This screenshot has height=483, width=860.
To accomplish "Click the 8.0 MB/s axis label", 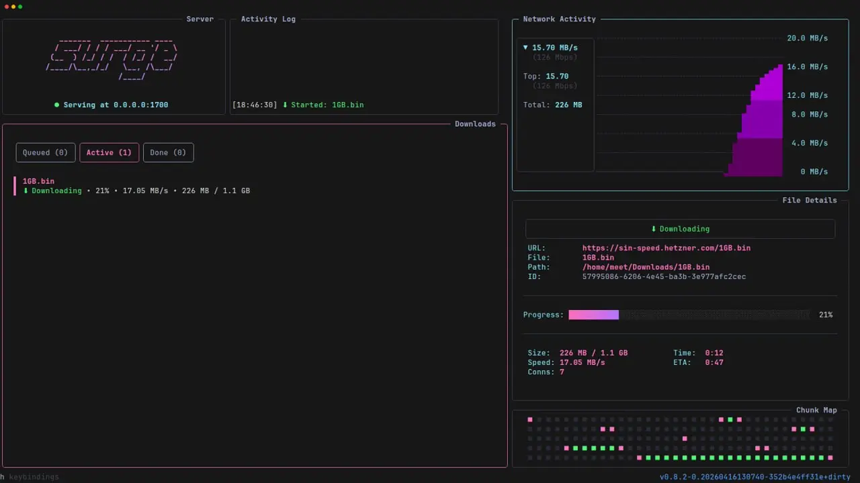I will [809, 115].
